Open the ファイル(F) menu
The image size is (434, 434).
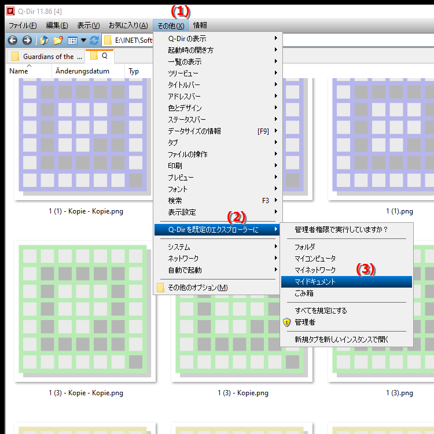tap(23, 25)
